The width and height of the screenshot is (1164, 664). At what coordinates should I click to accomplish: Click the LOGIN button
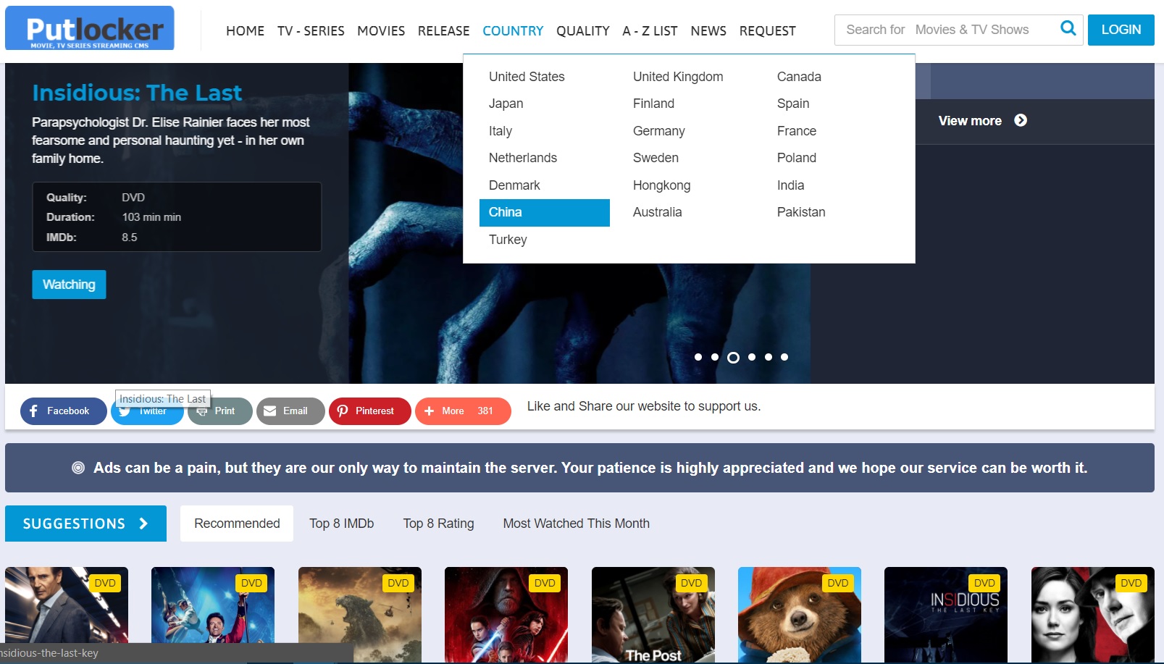(1121, 30)
